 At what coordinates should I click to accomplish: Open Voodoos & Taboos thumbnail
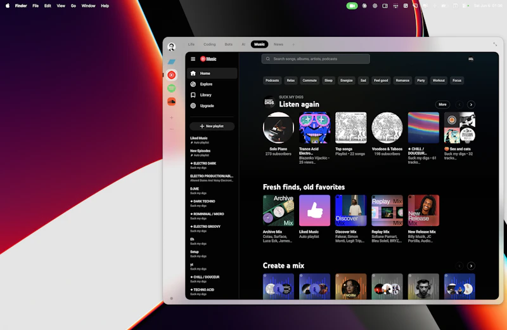(x=387, y=128)
